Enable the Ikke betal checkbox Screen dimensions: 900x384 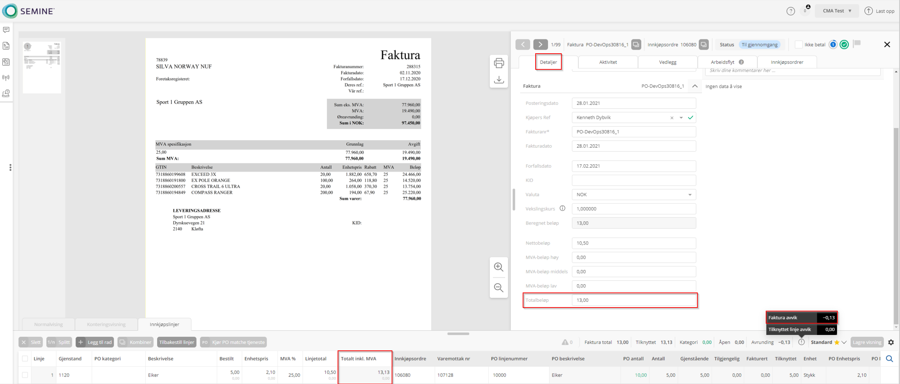coord(799,45)
